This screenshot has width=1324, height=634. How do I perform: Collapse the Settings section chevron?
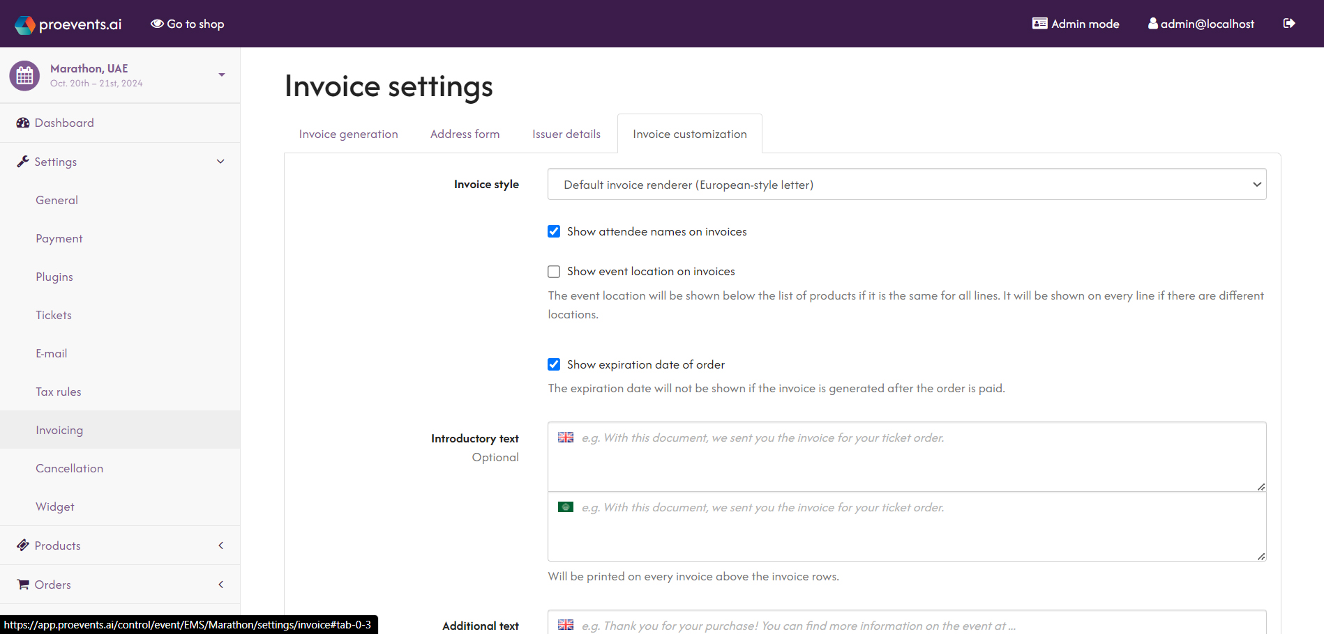(220, 161)
